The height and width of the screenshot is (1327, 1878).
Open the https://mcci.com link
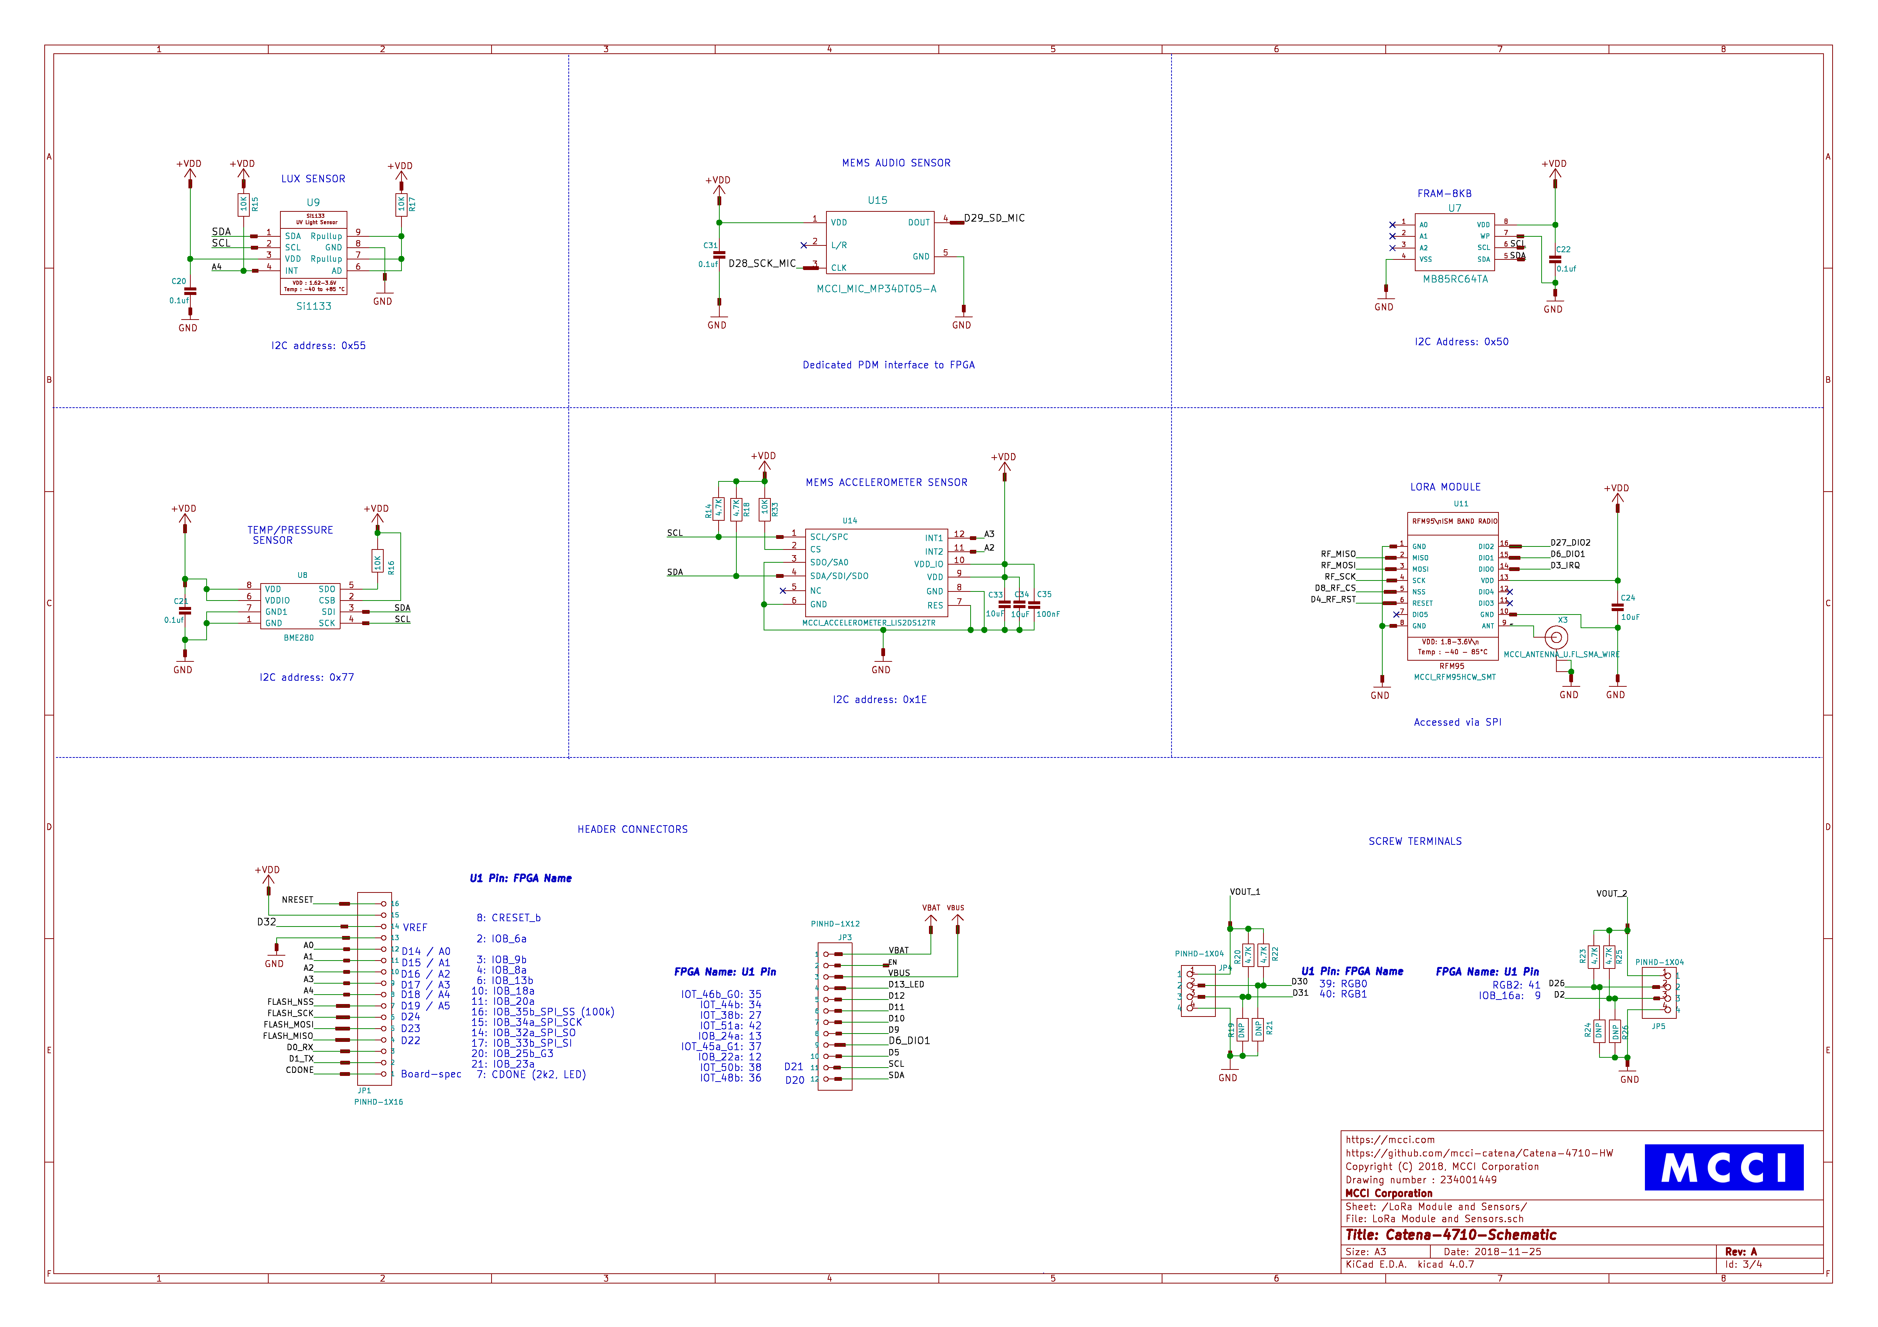tap(1390, 1140)
